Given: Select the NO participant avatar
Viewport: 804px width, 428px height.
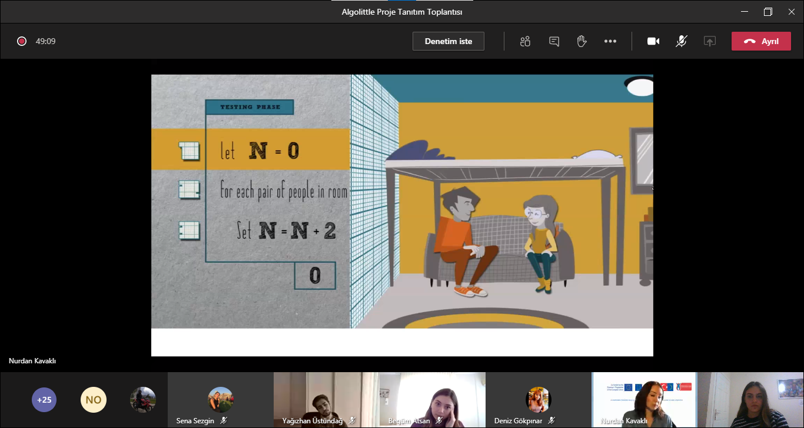Looking at the screenshot, I should point(93,400).
